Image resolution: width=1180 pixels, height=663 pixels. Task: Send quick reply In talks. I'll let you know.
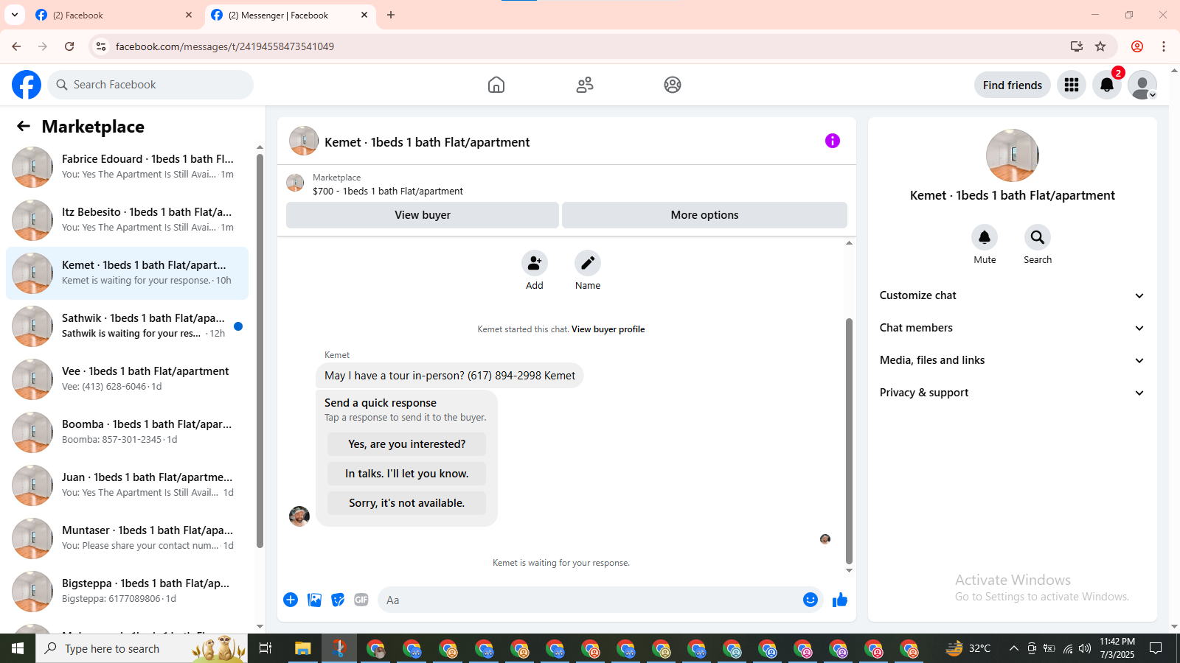tap(406, 474)
